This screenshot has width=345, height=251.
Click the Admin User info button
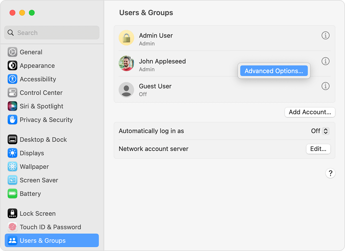point(325,35)
